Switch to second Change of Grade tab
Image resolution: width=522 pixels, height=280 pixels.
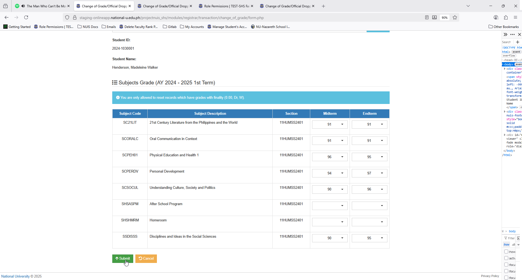pos(165,6)
